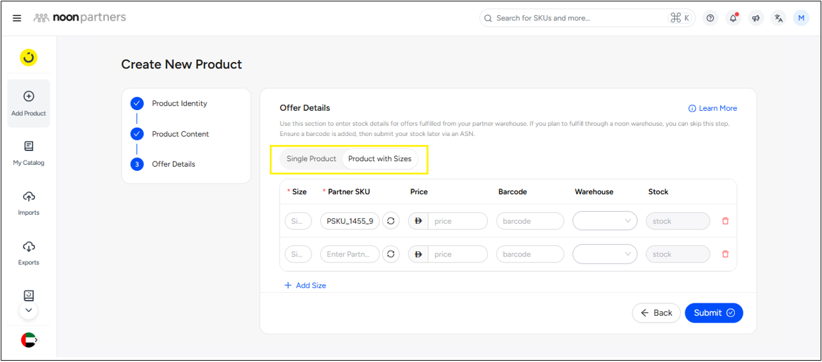Click the Back button
This screenshot has width=822, height=362.
[x=656, y=313]
